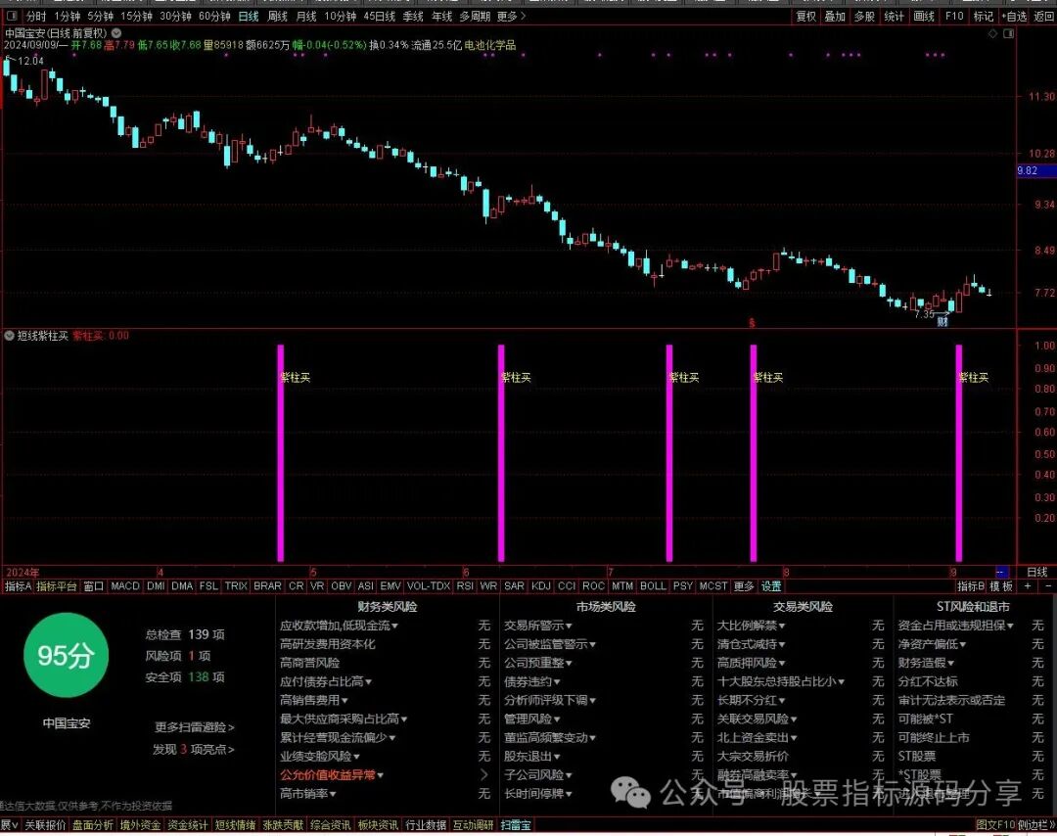Click the round arrow icon after 中国宝安(日线 前复权)
The width and height of the screenshot is (1057, 836).
pos(116,32)
